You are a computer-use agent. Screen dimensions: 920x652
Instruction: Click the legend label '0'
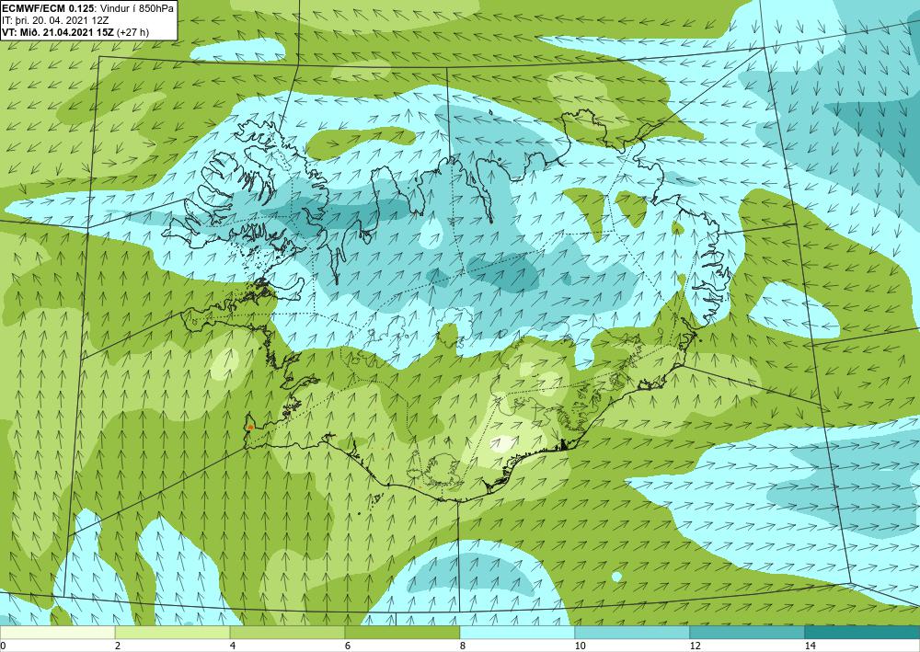pos(3,646)
